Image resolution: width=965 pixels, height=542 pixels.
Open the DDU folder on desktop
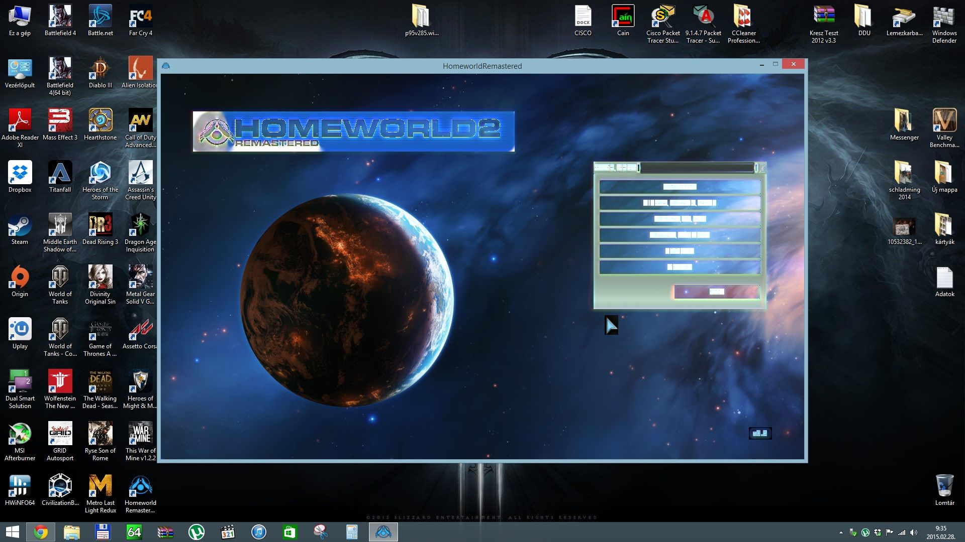[x=864, y=21]
